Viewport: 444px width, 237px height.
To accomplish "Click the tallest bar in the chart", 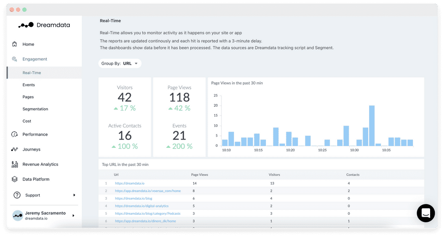I will pos(372,126).
